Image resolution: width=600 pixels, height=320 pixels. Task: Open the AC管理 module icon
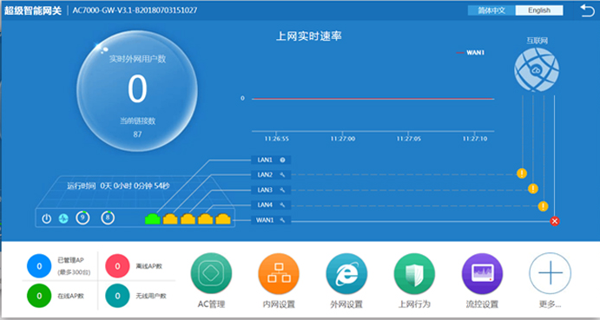click(x=211, y=273)
